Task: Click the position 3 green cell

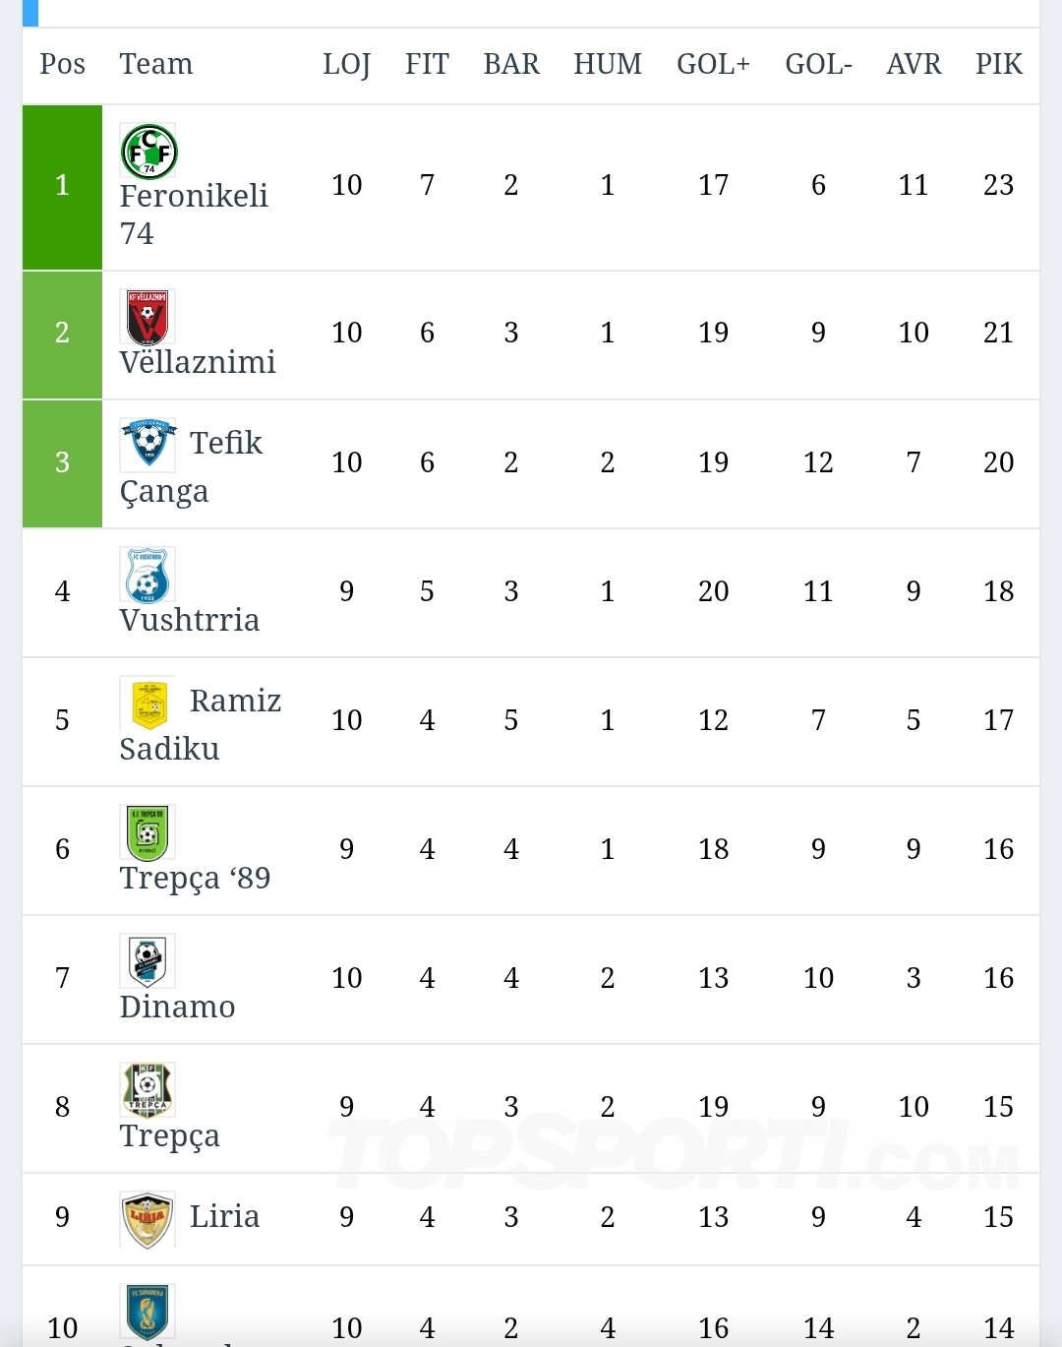Action: tap(62, 462)
